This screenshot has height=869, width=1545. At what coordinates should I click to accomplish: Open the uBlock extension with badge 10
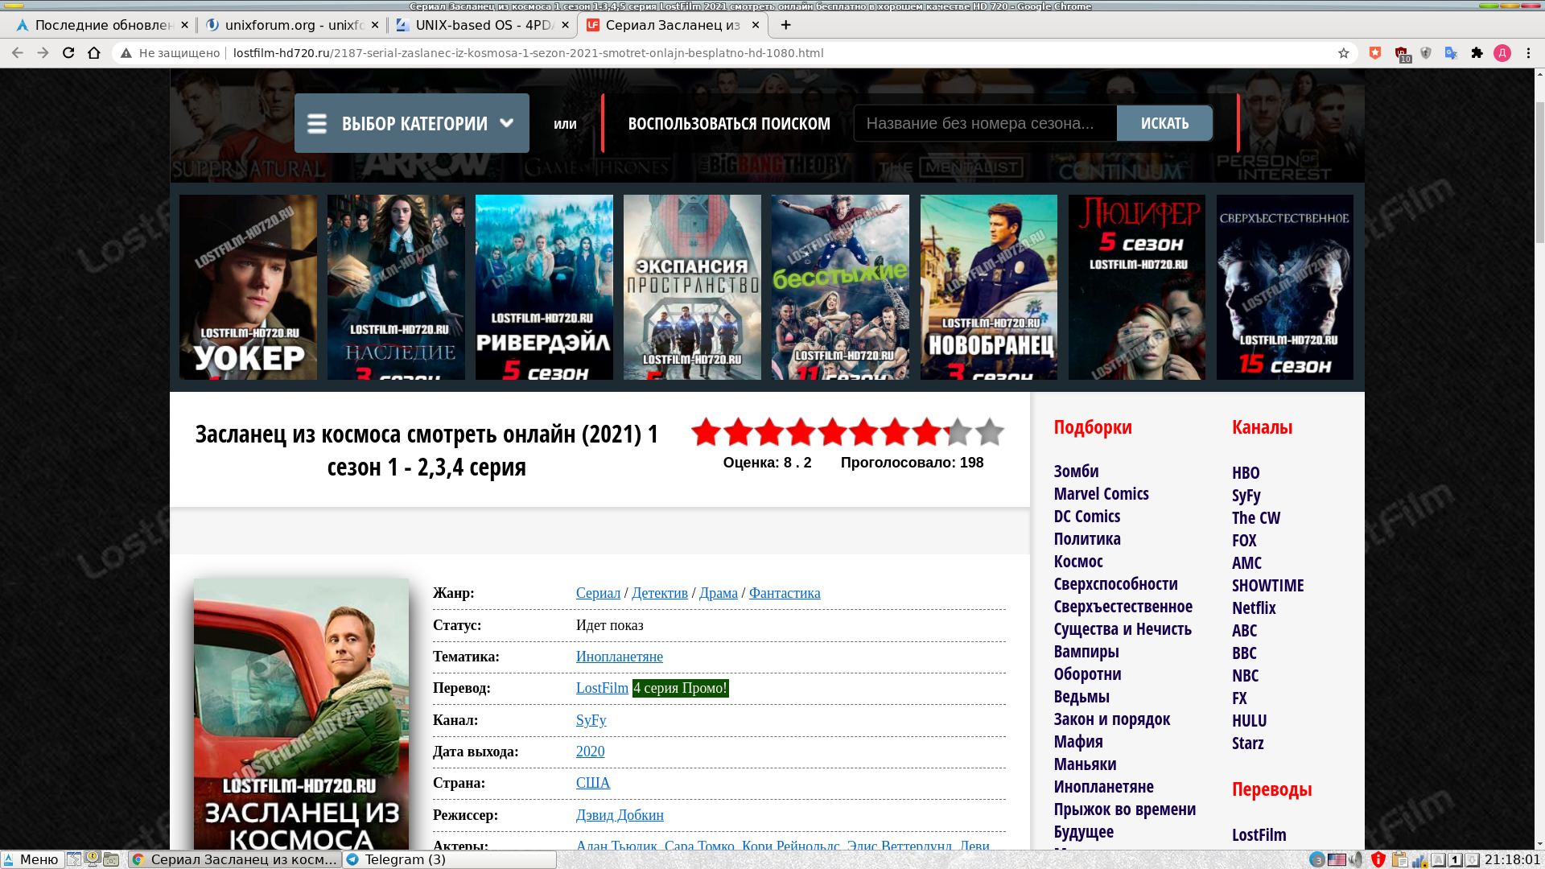[x=1402, y=54]
